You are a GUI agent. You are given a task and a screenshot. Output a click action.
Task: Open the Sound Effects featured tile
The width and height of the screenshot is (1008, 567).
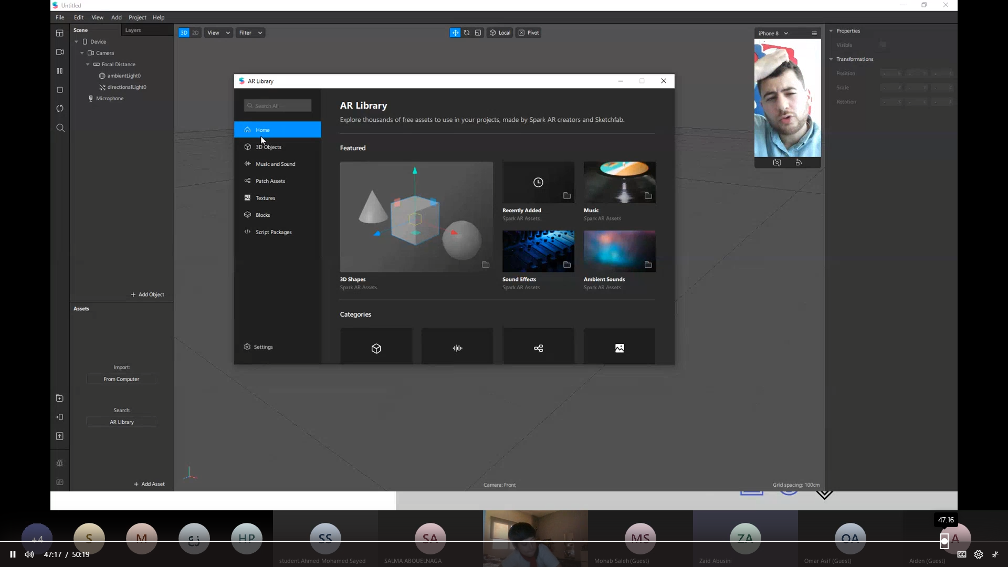[538, 251]
